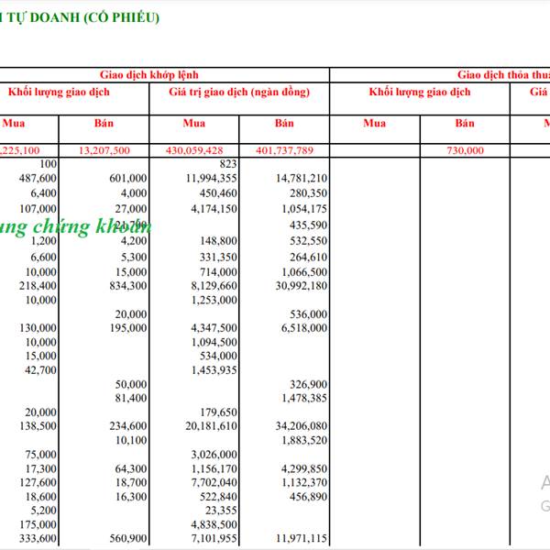The image size is (550, 550).
Task: Select value 7,702,040
Action: [x=214, y=483]
